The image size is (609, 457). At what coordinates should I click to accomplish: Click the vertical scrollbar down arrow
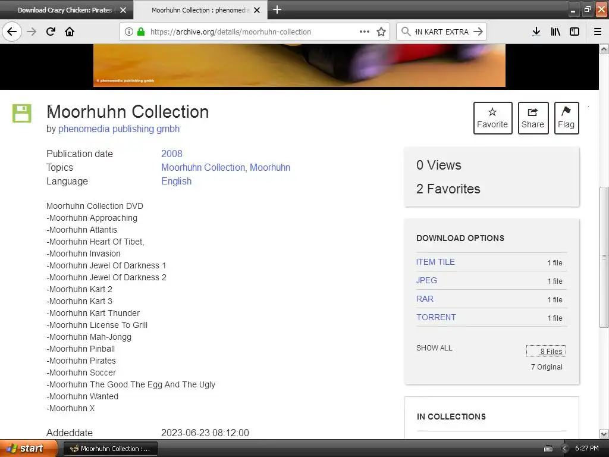(604, 434)
